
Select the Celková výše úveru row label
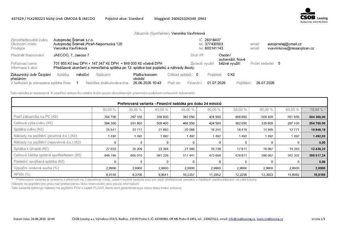pyautogui.click(x=33, y=123)
